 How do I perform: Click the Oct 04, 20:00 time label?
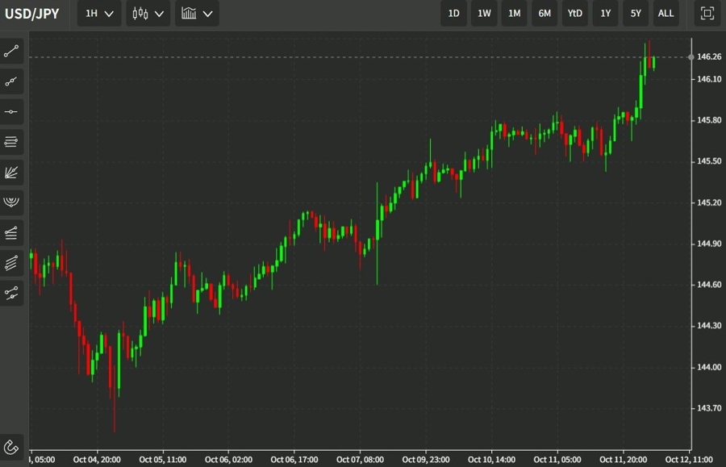(x=97, y=460)
